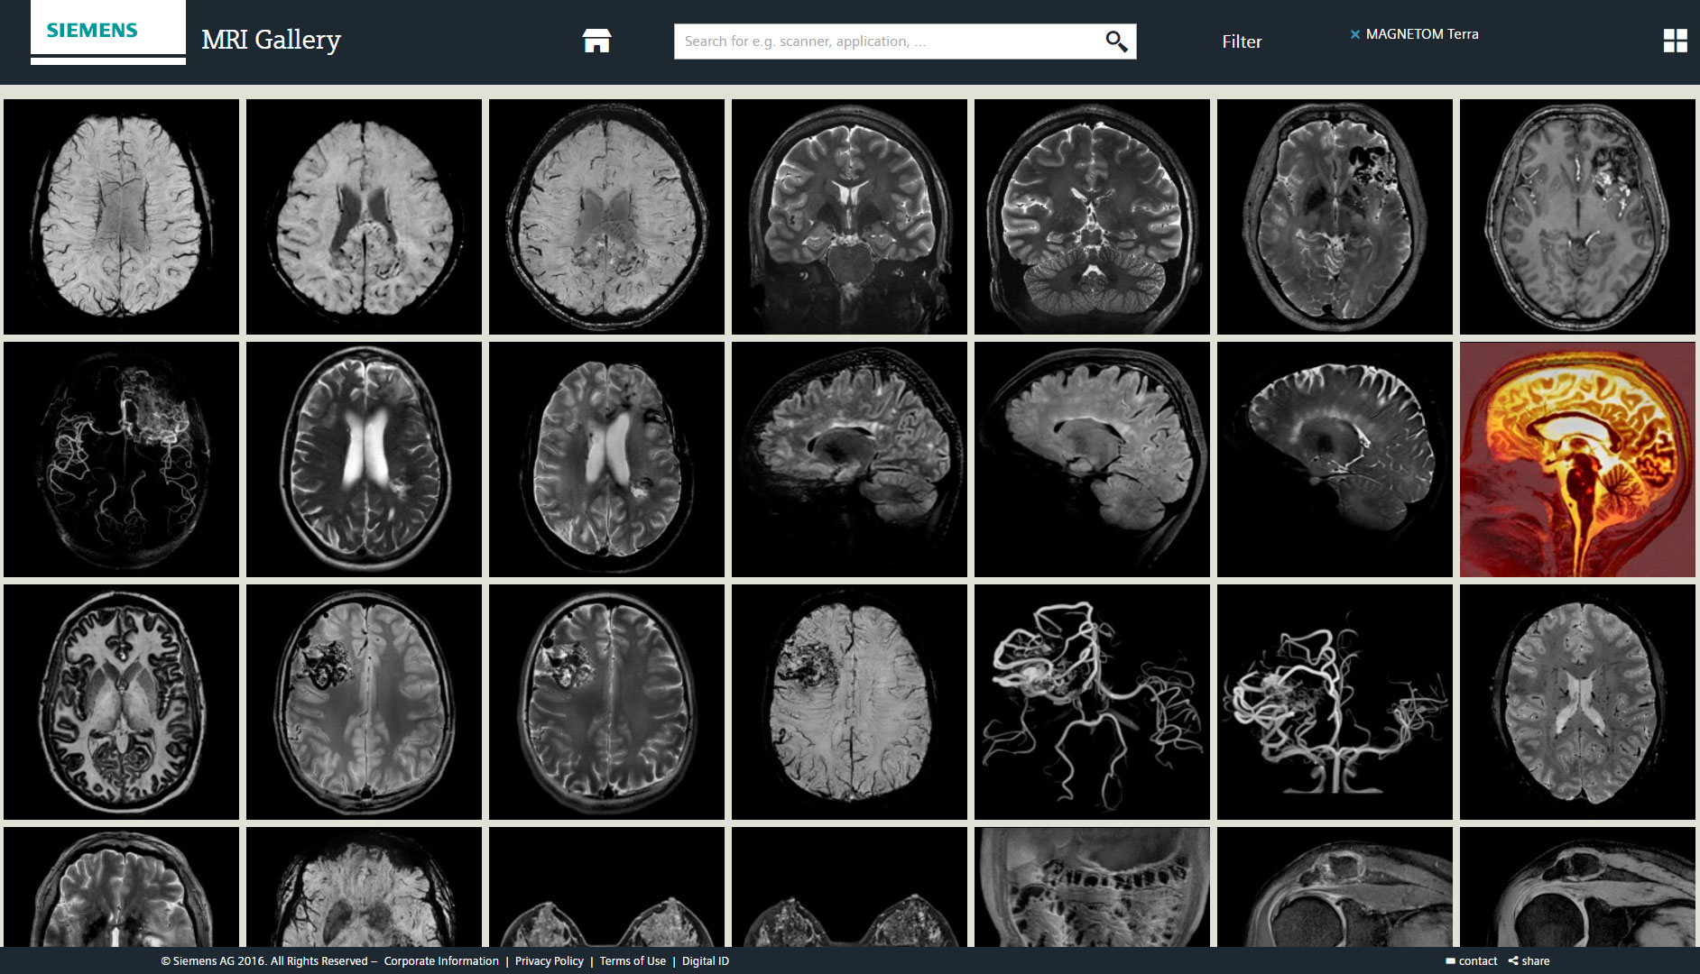Open the first coronal brain thumbnail in top row
Viewport: 1700px width, 974px height.
tap(849, 216)
